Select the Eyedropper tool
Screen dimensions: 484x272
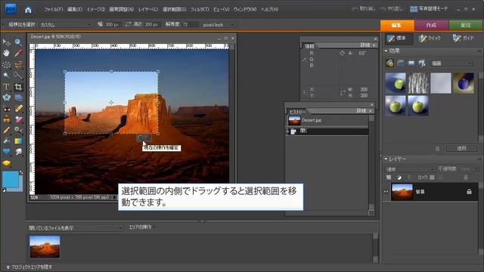point(18,53)
